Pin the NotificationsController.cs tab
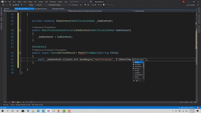The width and height of the screenshot is (201, 113). (x=31, y=9)
